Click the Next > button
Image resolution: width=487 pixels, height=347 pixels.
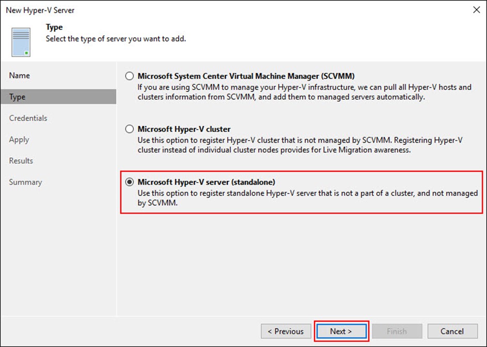pos(341,331)
